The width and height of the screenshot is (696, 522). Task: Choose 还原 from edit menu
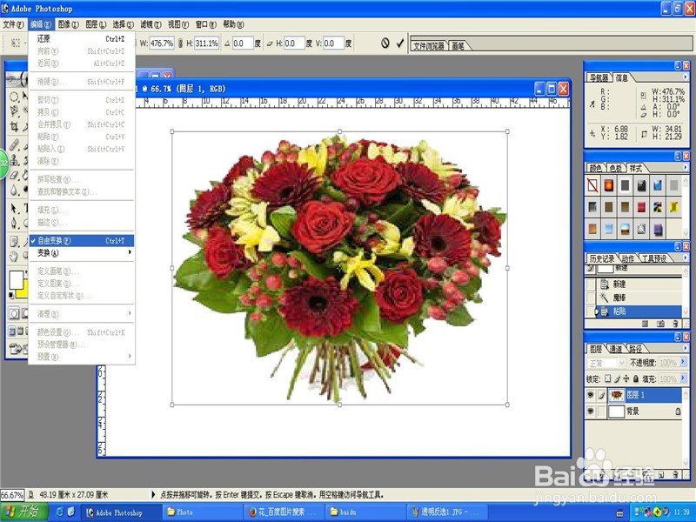click(x=82, y=38)
